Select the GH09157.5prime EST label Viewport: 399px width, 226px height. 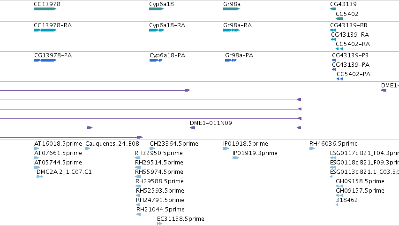360,191
